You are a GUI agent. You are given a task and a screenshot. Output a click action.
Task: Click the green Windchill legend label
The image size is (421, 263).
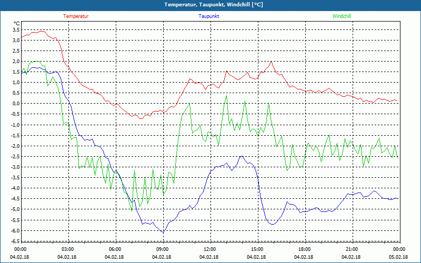(342, 16)
